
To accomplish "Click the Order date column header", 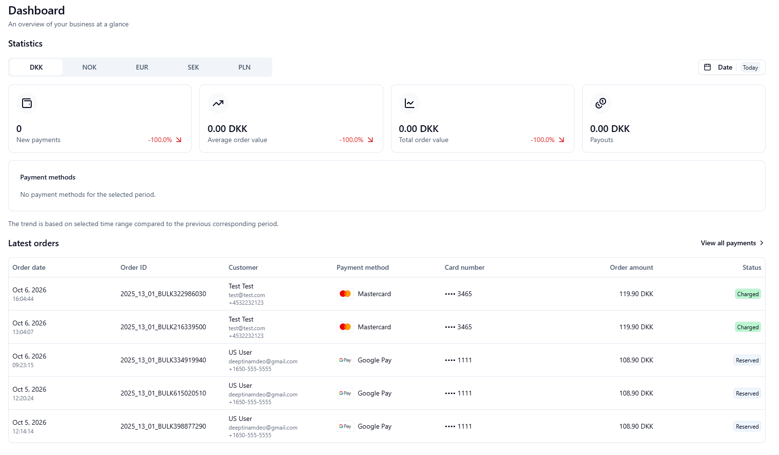I will coord(29,267).
